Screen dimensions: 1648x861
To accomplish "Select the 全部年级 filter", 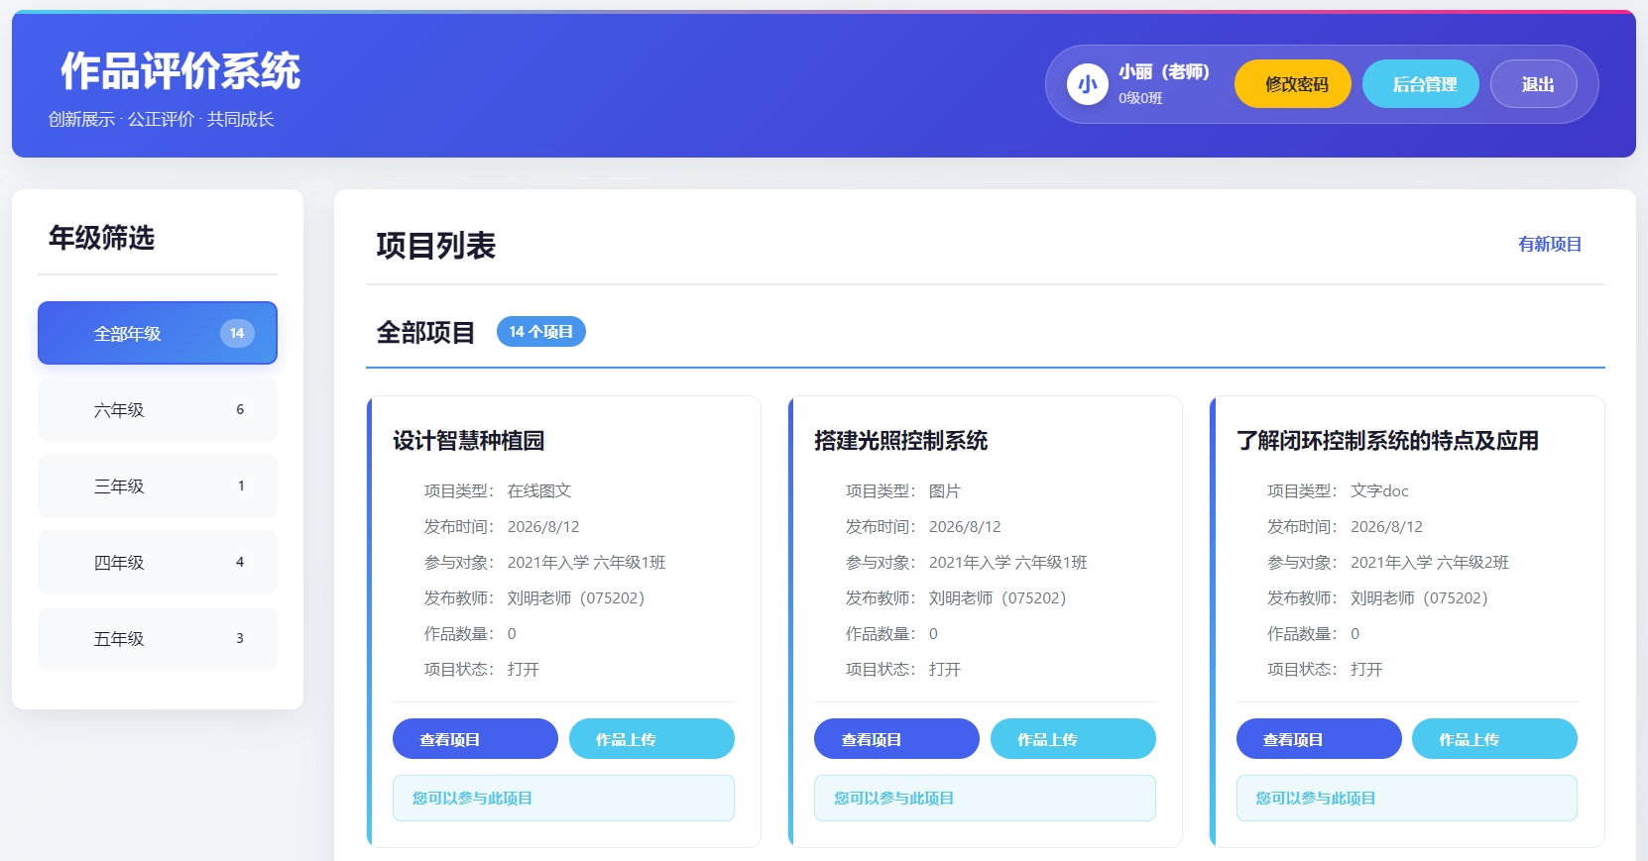I will [x=158, y=333].
